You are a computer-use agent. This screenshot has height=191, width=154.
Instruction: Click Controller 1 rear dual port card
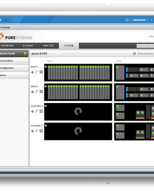140,134
